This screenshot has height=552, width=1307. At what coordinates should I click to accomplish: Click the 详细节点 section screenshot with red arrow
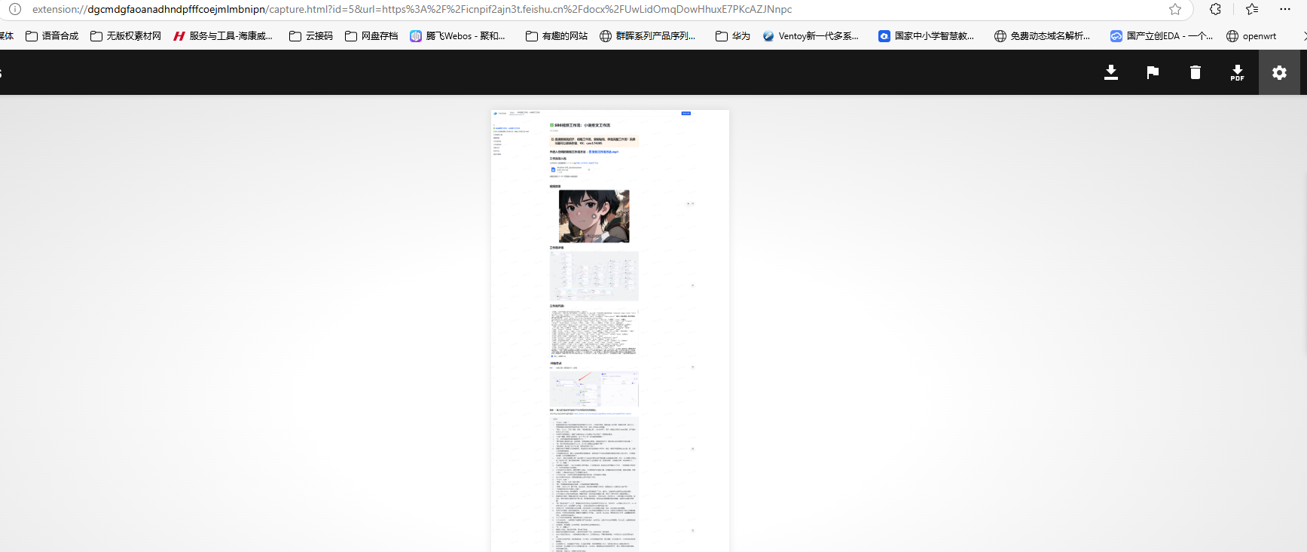pyautogui.click(x=594, y=389)
